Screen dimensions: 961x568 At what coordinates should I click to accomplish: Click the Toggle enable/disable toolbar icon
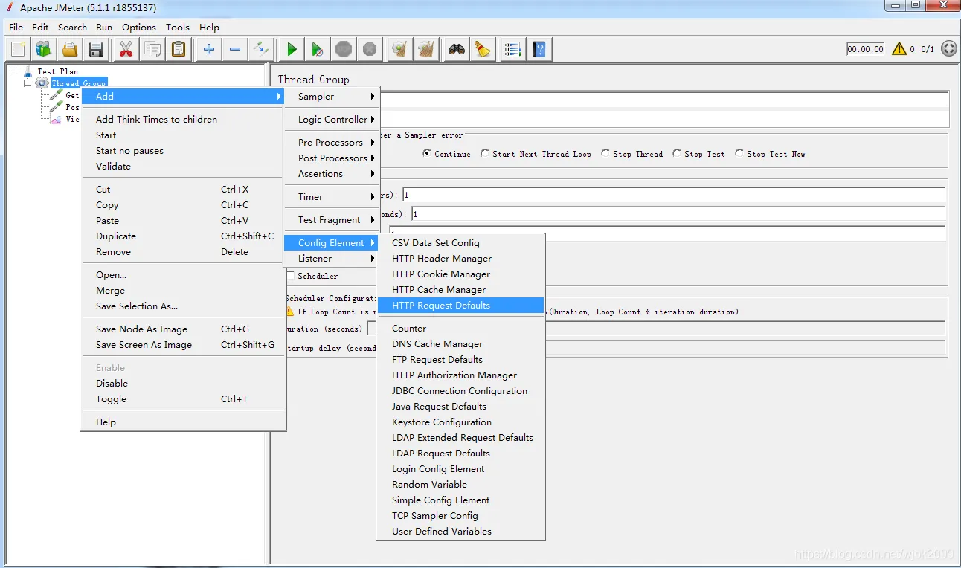coord(261,50)
